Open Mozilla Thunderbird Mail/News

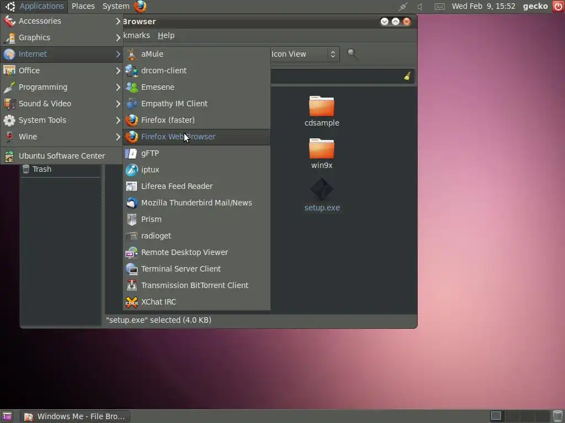[x=196, y=203]
